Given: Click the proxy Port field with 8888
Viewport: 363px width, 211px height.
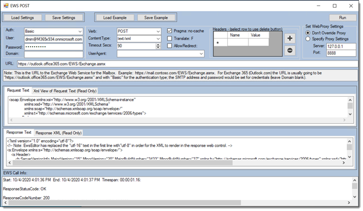Looking at the screenshot, I should click(341, 53).
